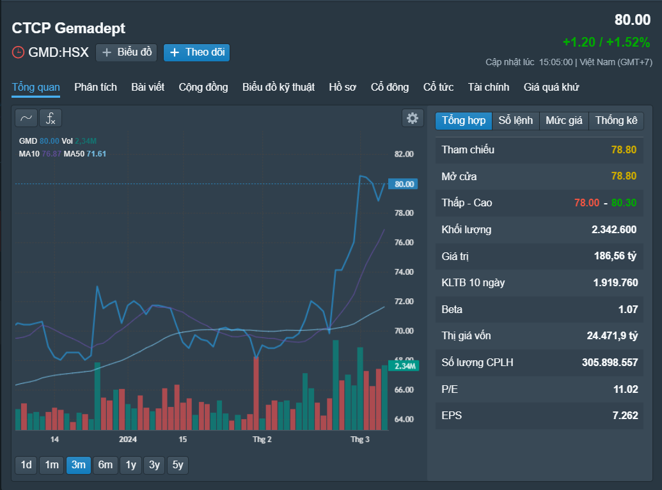Image resolution: width=662 pixels, height=490 pixels.
Task: Click the Beta value 1.07
Action: 628,309
